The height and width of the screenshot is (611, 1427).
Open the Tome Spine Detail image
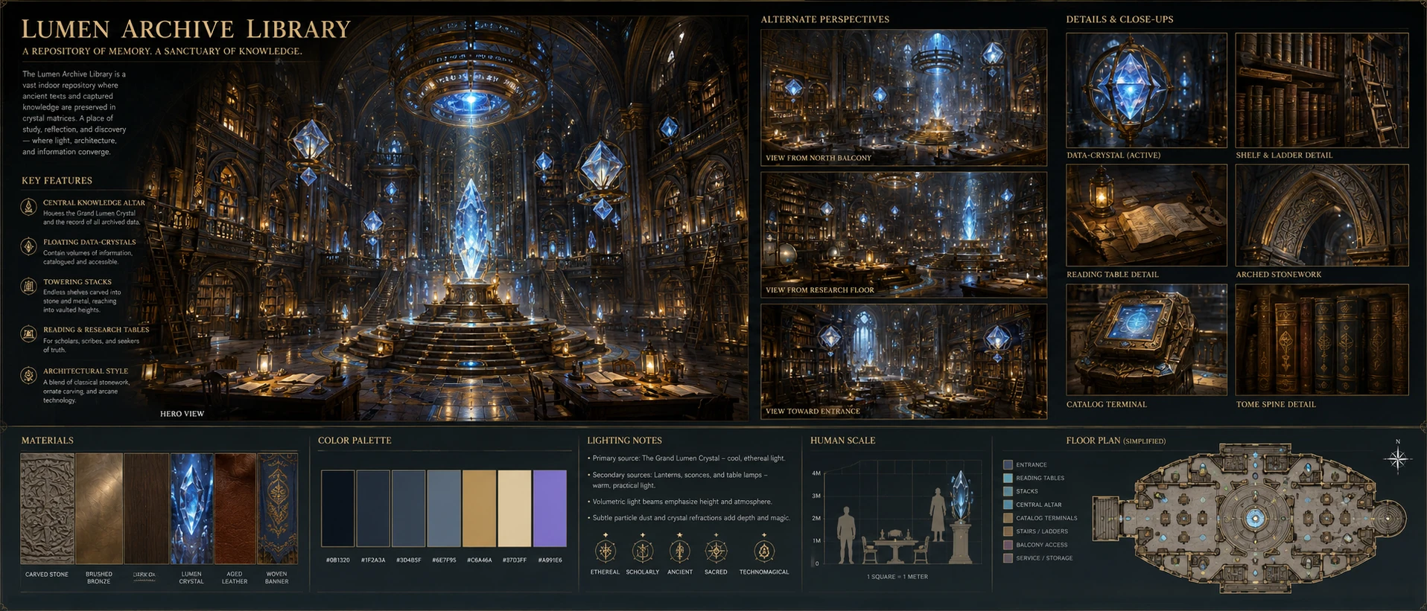tap(1322, 339)
